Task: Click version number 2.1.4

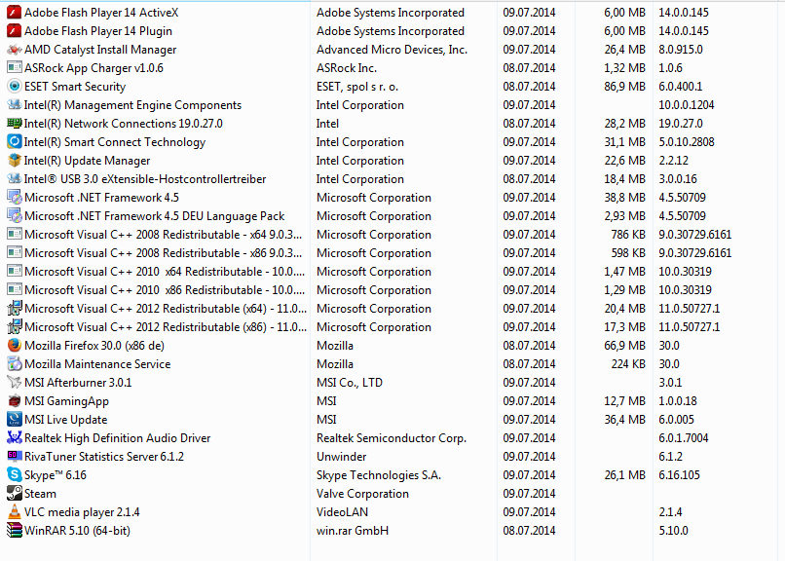Action: [670, 512]
